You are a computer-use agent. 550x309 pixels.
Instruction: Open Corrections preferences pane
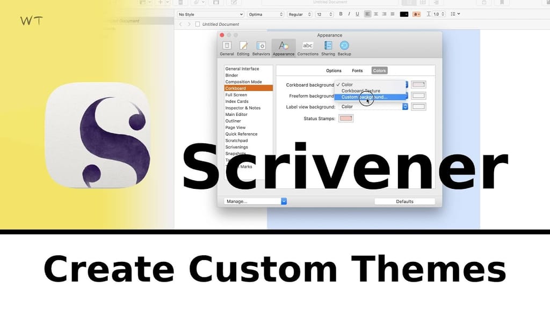[308, 48]
